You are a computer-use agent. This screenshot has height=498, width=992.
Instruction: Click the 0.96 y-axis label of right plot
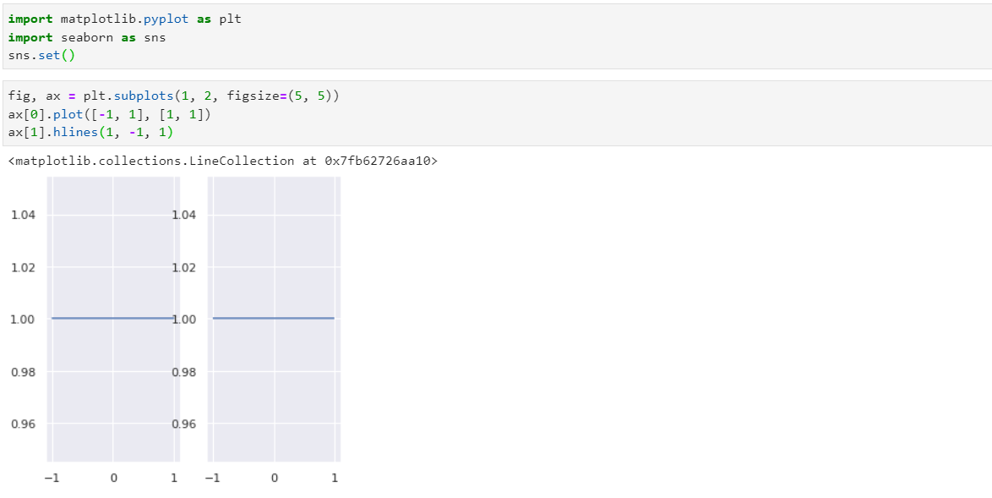(x=183, y=424)
